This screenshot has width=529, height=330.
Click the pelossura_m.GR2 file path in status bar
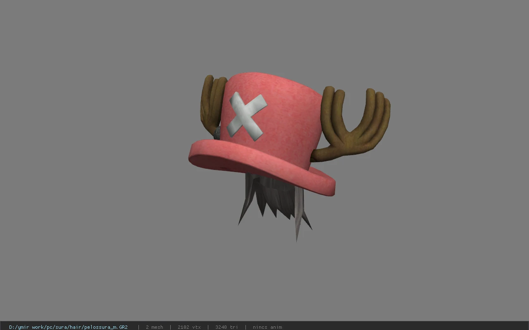[x=68, y=327]
